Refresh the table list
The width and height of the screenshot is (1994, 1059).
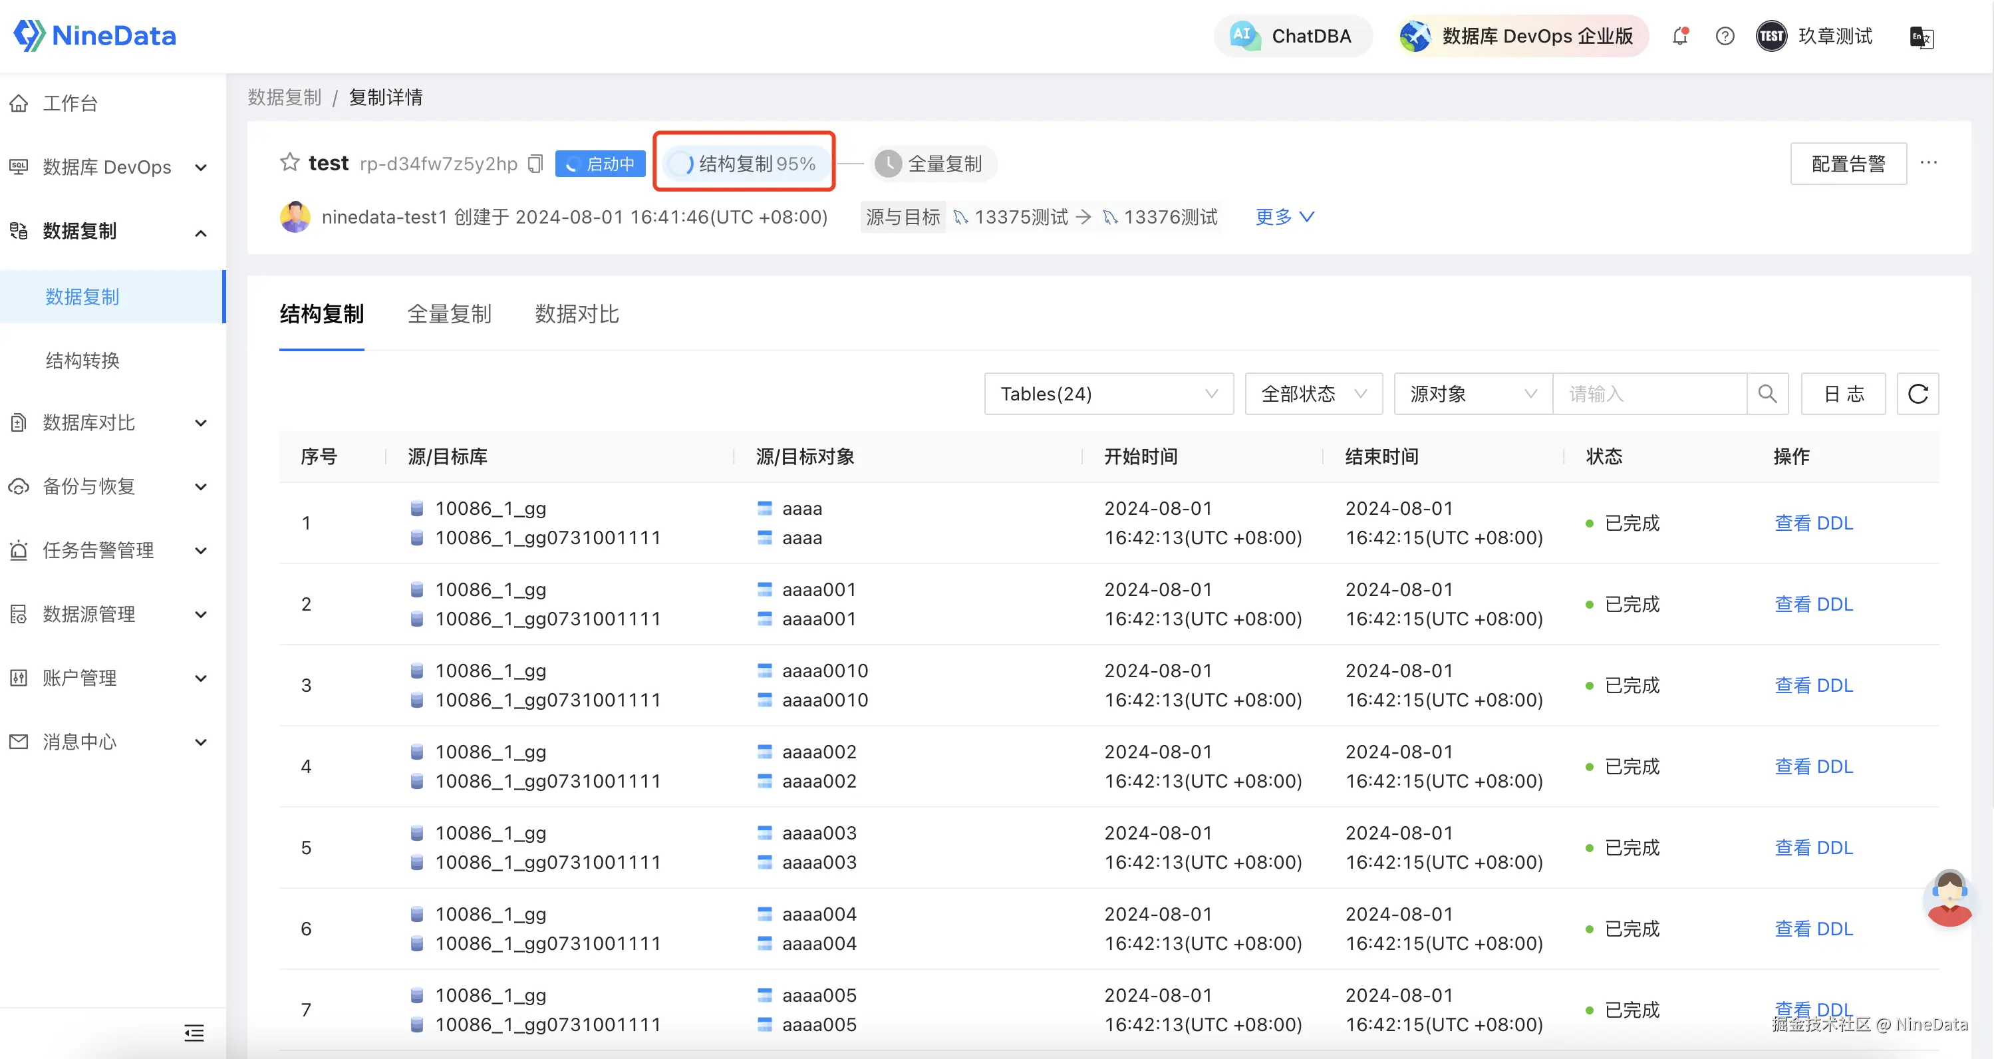[1918, 394]
